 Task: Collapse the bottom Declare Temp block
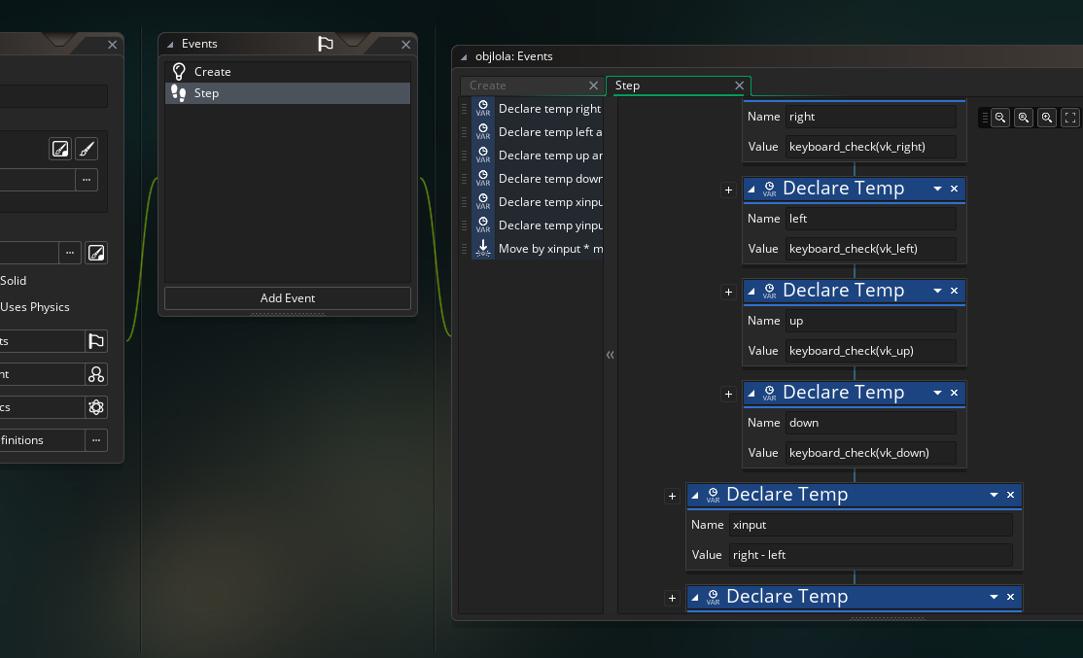click(695, 598)
